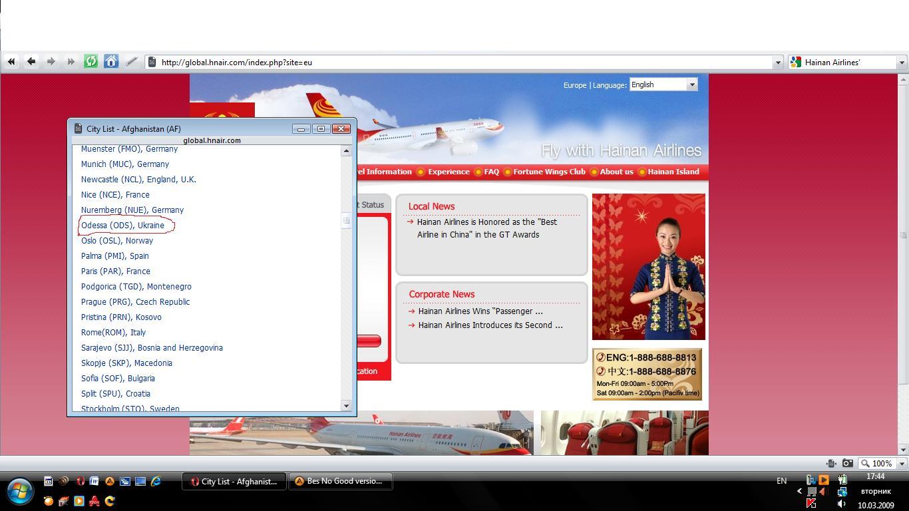
Task: Click the Rewind navigation button
Action: [x=11, y=62]
